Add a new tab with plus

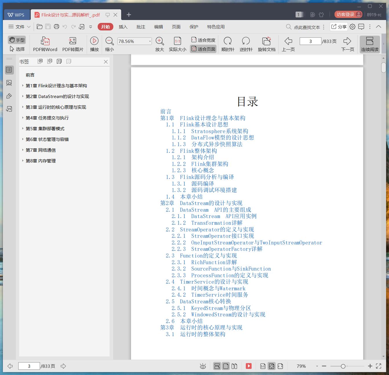pos(129,15)
